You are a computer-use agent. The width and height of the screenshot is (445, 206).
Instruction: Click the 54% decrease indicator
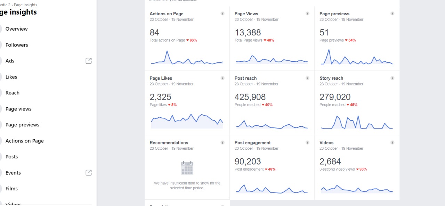350,40
